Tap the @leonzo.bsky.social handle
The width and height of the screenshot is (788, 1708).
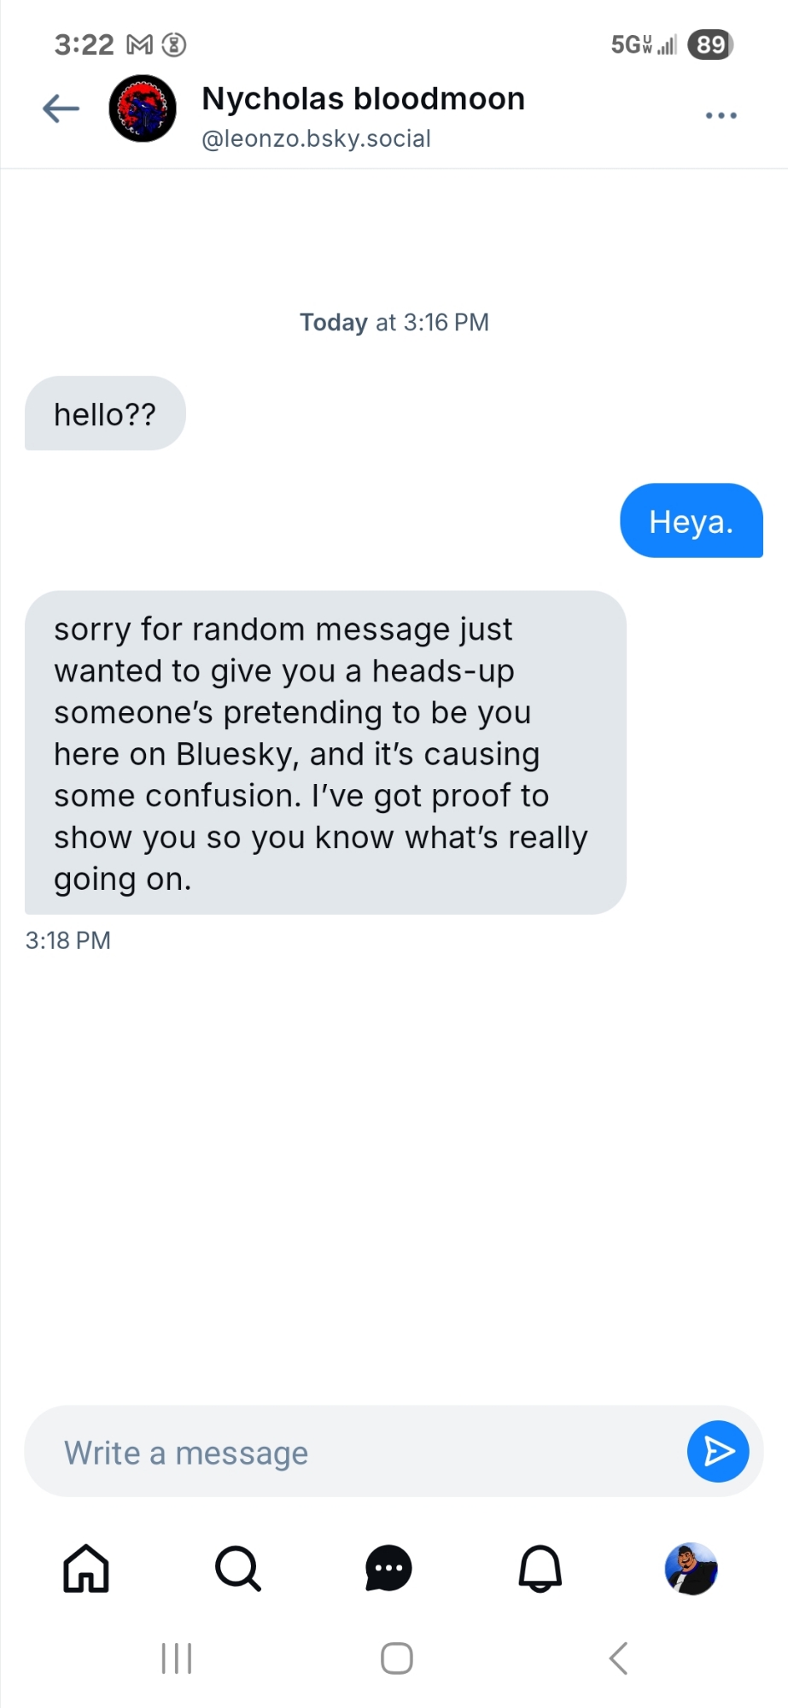[x=316, y=138]
